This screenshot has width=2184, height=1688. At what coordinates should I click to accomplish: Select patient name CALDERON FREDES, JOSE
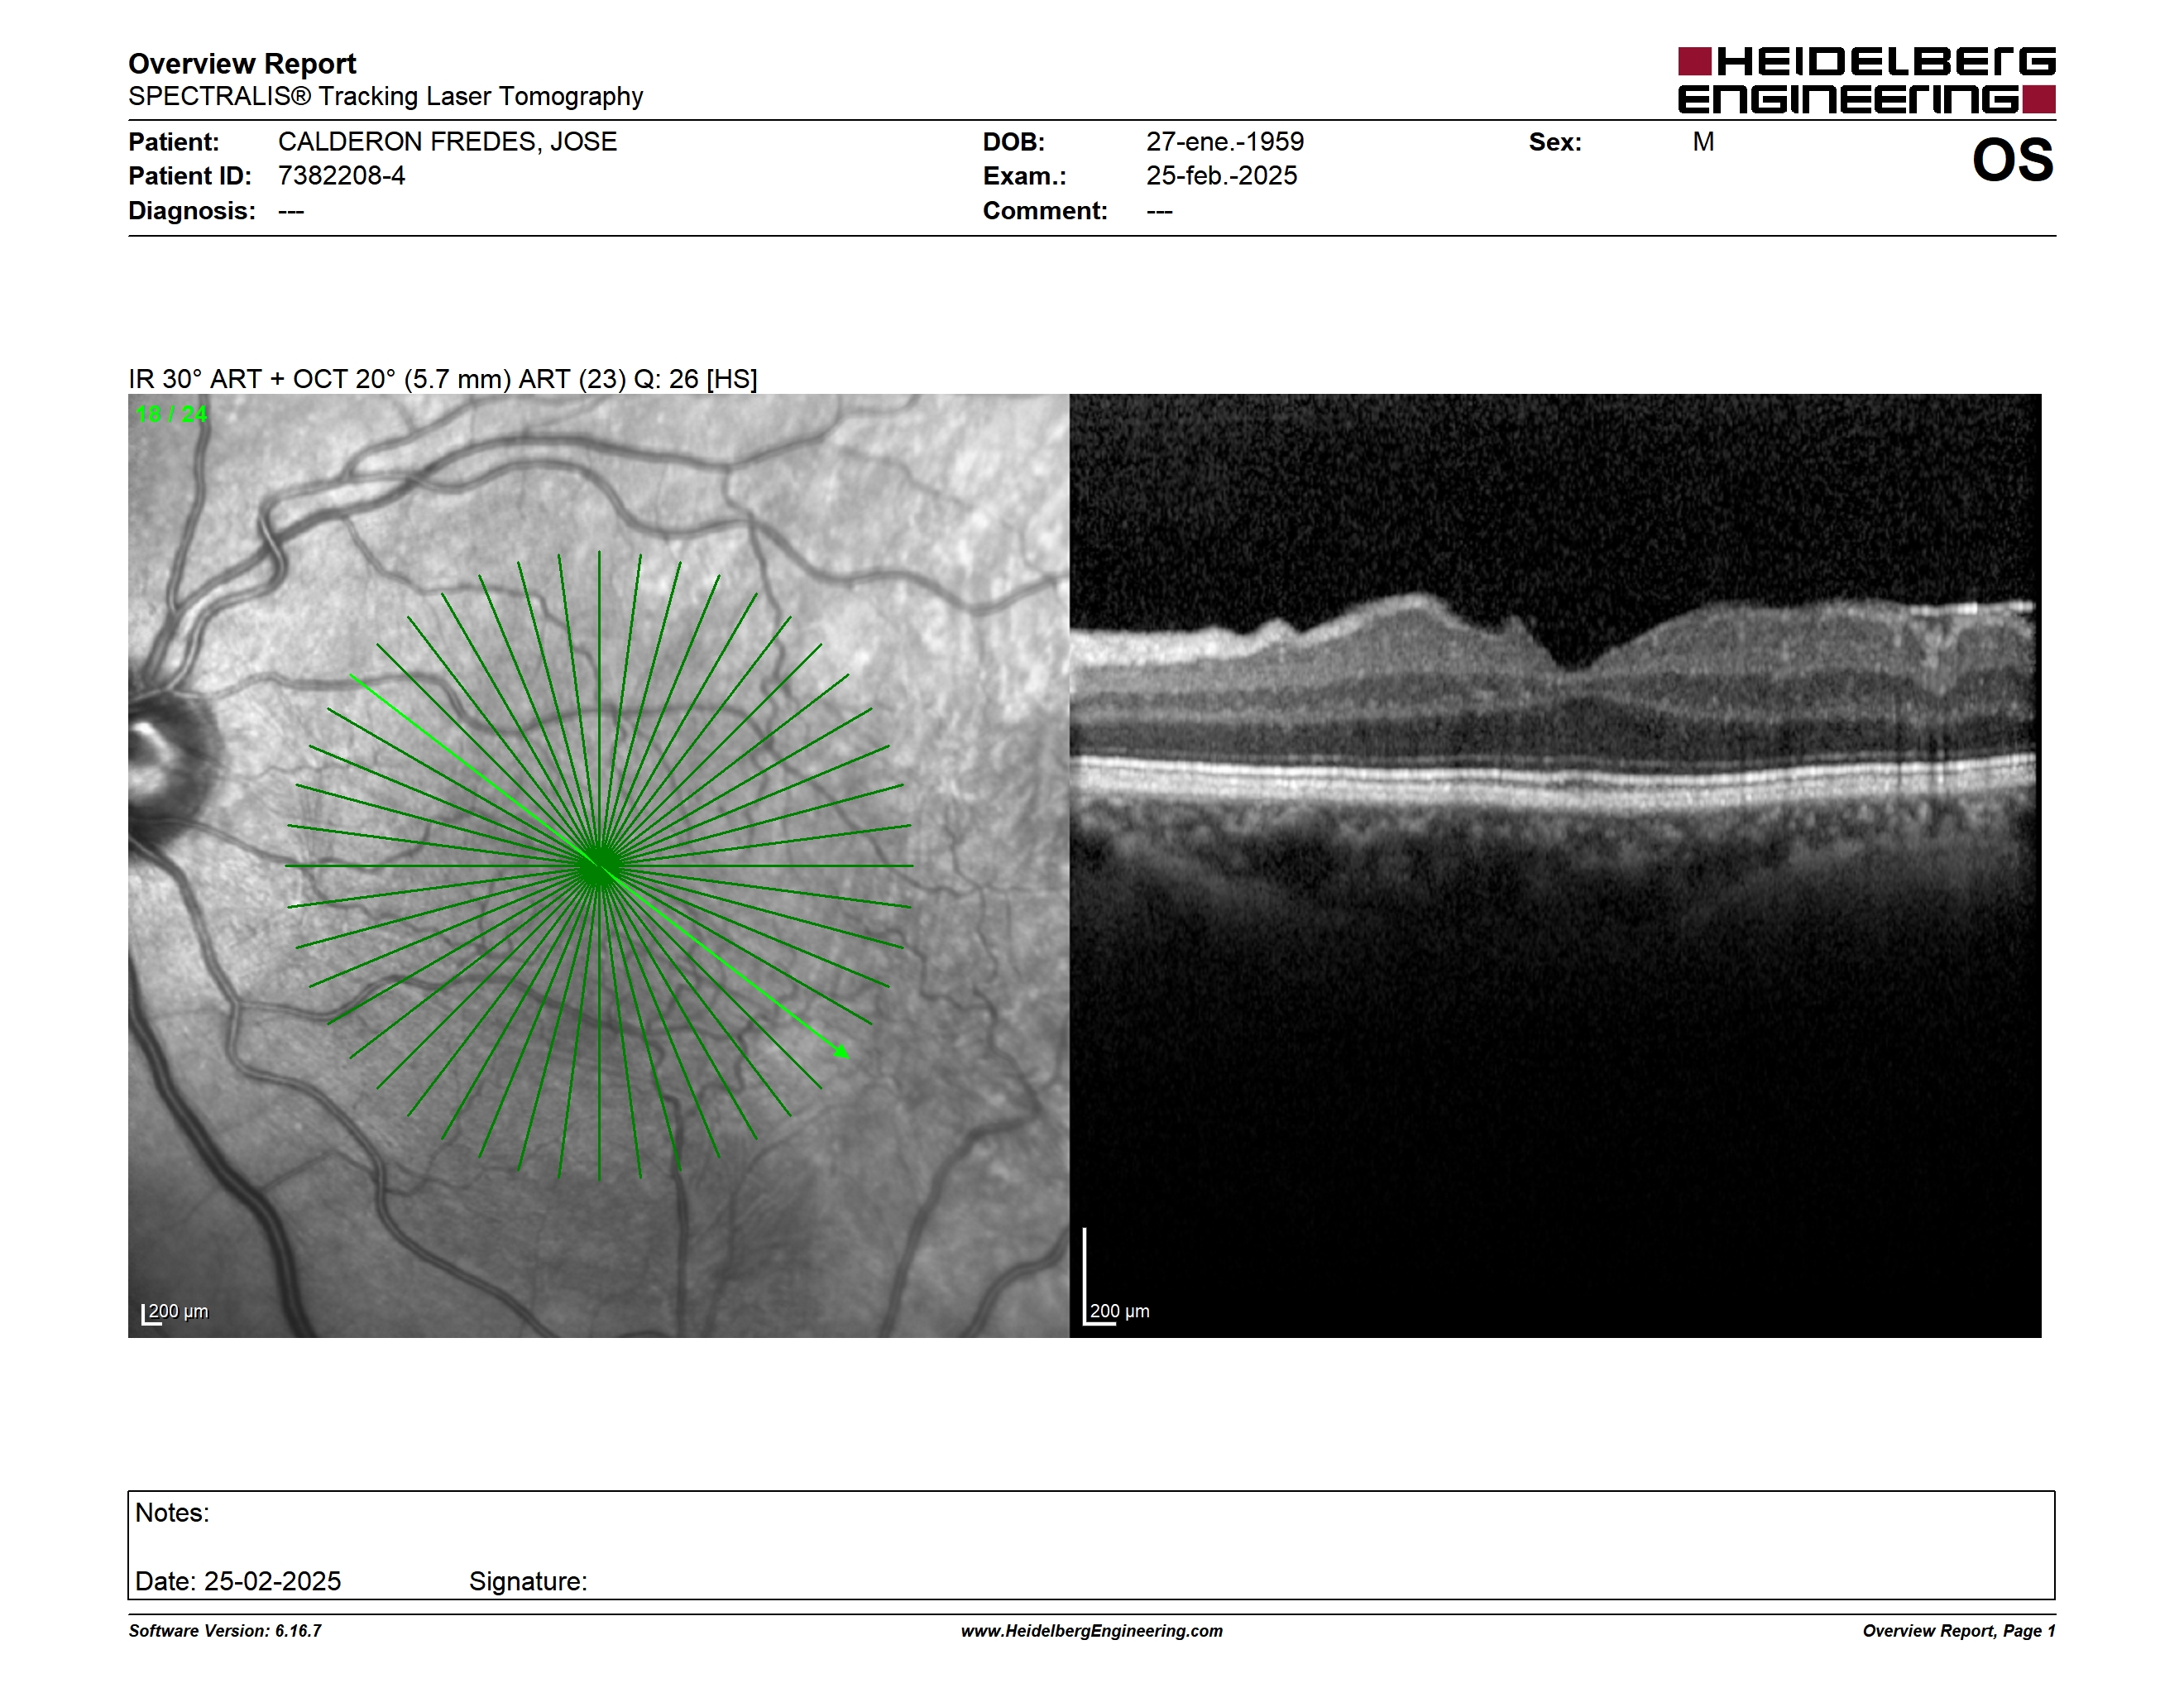coord(447,142)
